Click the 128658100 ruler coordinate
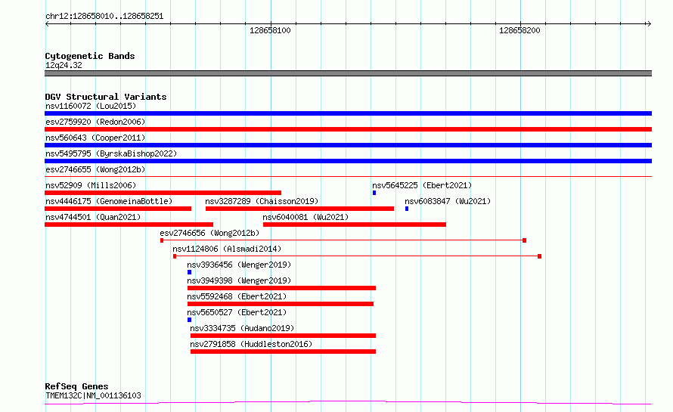 click(270, 30)
